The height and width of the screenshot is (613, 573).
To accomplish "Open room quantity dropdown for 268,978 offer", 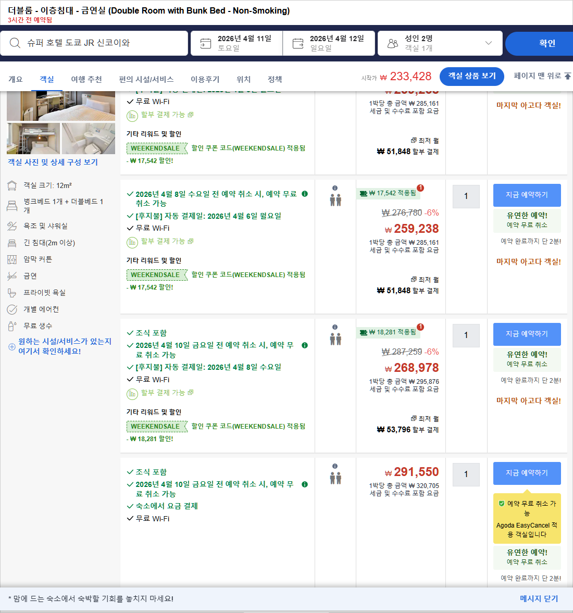I will click(x=466, y=335).
